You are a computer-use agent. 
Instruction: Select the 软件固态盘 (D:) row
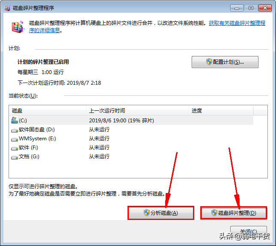pyautogui.click(x=132, y=130)
